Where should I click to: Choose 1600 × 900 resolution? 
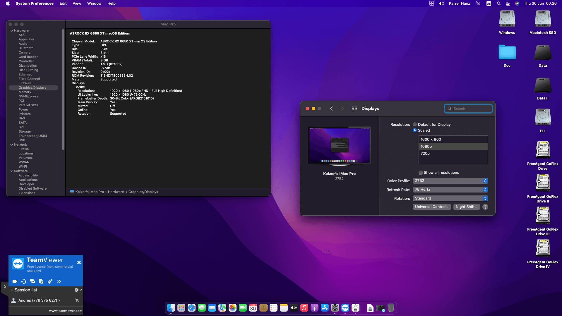[453, 140]
